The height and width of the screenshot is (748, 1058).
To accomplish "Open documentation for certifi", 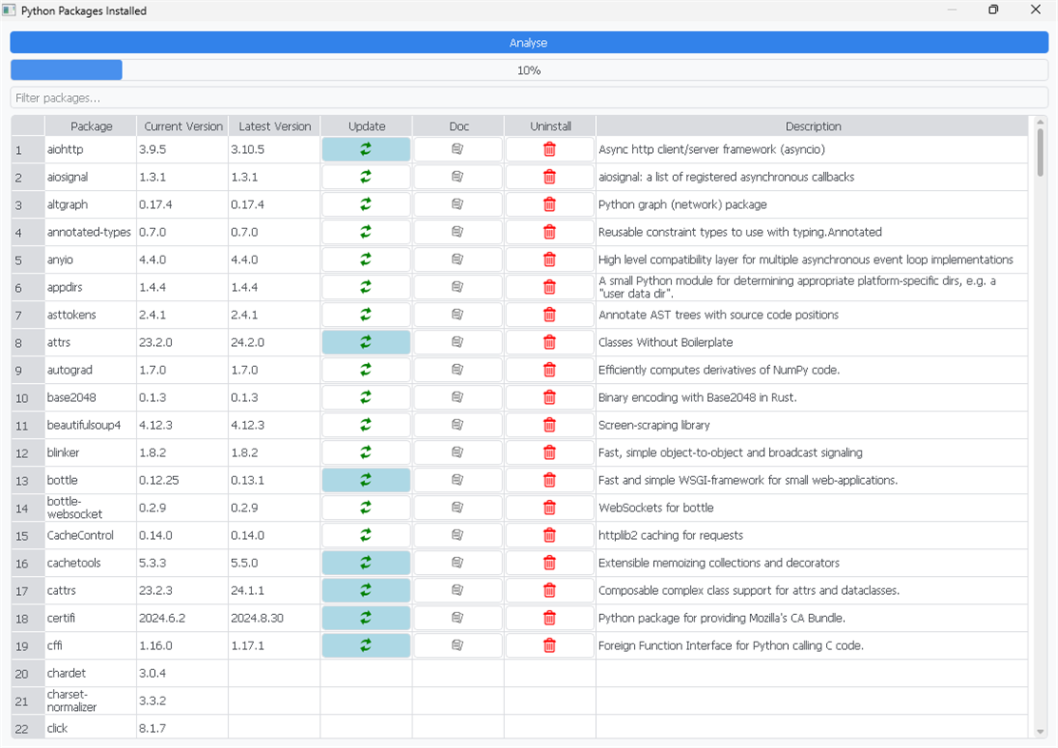I will [457, 618].
